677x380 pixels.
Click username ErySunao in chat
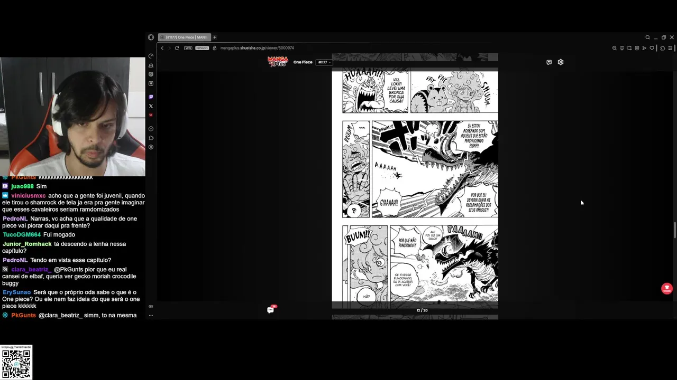pos(16,292)
